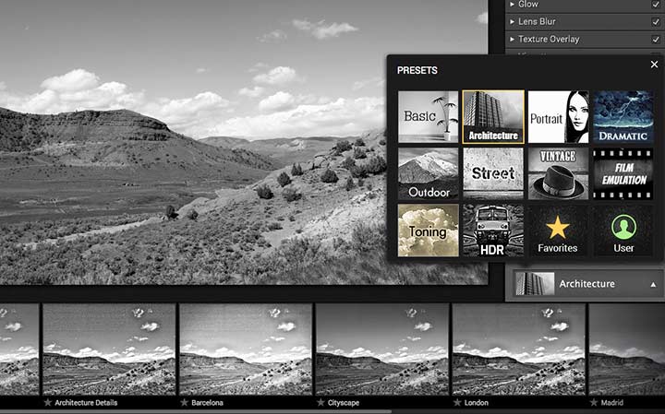The image size is (665, 414).
Task: Click the Architecture building thumbnail in selector
Action: 535,284
